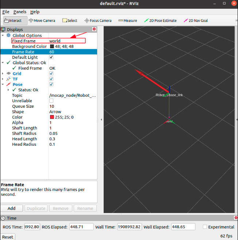Toggle the TF display checkbox

[x=51, y=79]
